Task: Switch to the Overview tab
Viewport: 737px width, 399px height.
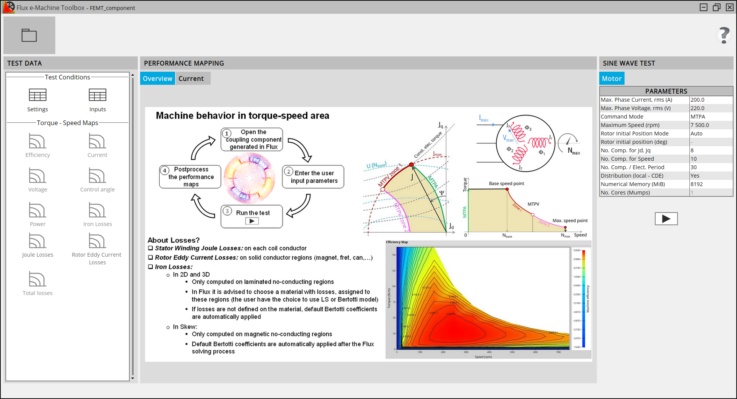Action: tap(157, 78)
